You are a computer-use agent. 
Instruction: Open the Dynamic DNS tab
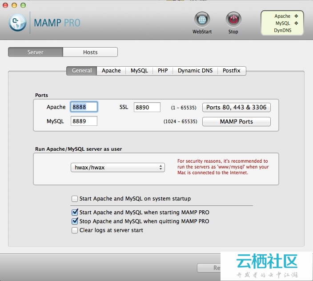coord(195,71)
